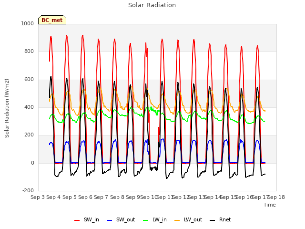This screenshot has height=229, width=305.
Task: Click the green LW_in legend color marker
Action: coord(146,220)
